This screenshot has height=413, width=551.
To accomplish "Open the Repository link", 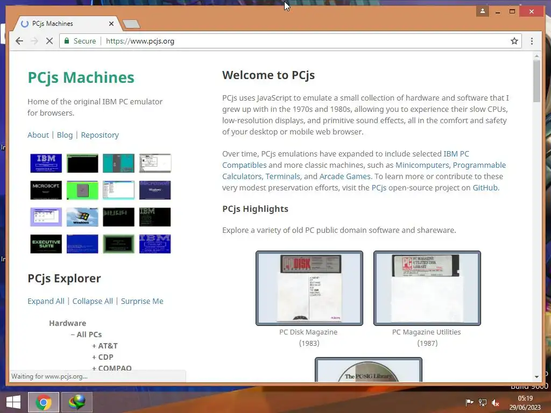I will click(x=100, y=135).
